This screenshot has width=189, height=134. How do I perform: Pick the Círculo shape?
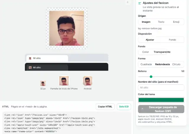pos(176,64)
